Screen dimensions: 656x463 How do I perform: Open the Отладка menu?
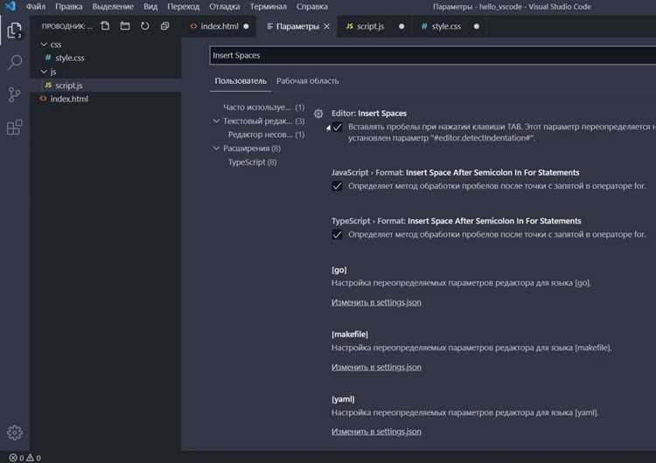pos(225,6)
